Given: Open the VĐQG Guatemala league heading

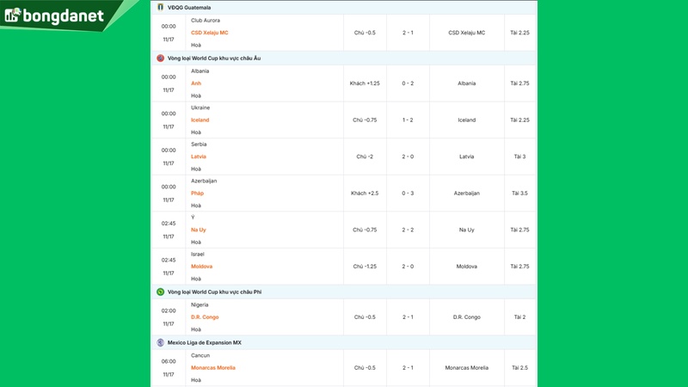Looking at the screenshot, I should pyautogui.click(x=189, y=7).
